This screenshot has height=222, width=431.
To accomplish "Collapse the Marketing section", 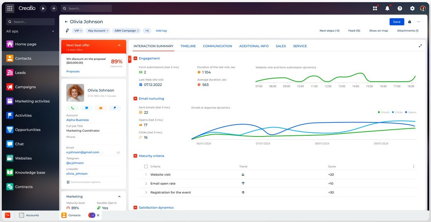I will (119, 197).
